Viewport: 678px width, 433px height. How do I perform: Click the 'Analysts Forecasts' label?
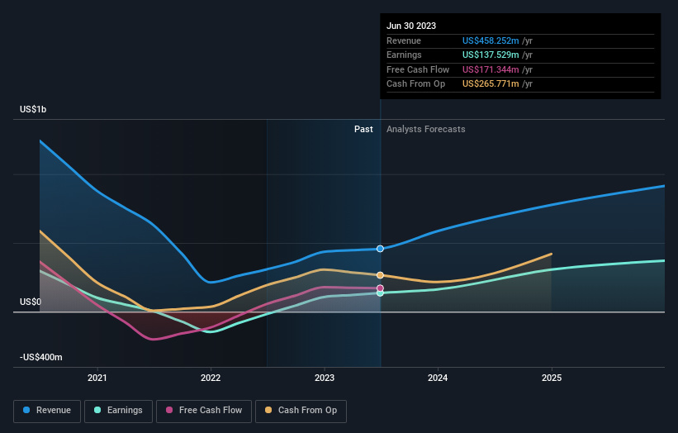tap(426, 129)
